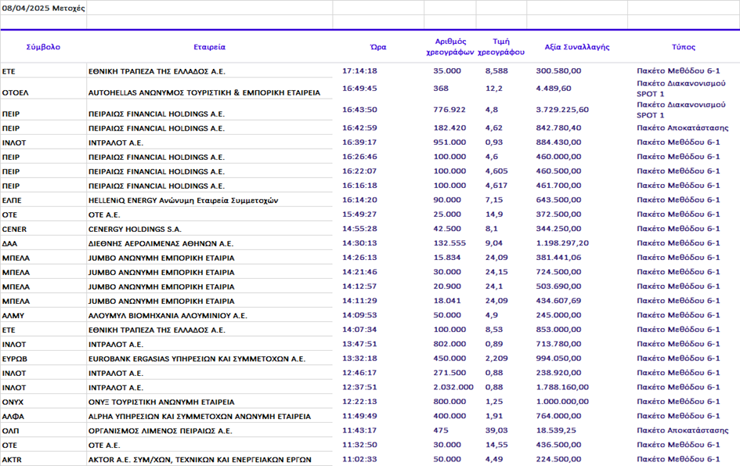The image size is (740, 466).
Task: Click the Τύπος column header
Action: 683,47
